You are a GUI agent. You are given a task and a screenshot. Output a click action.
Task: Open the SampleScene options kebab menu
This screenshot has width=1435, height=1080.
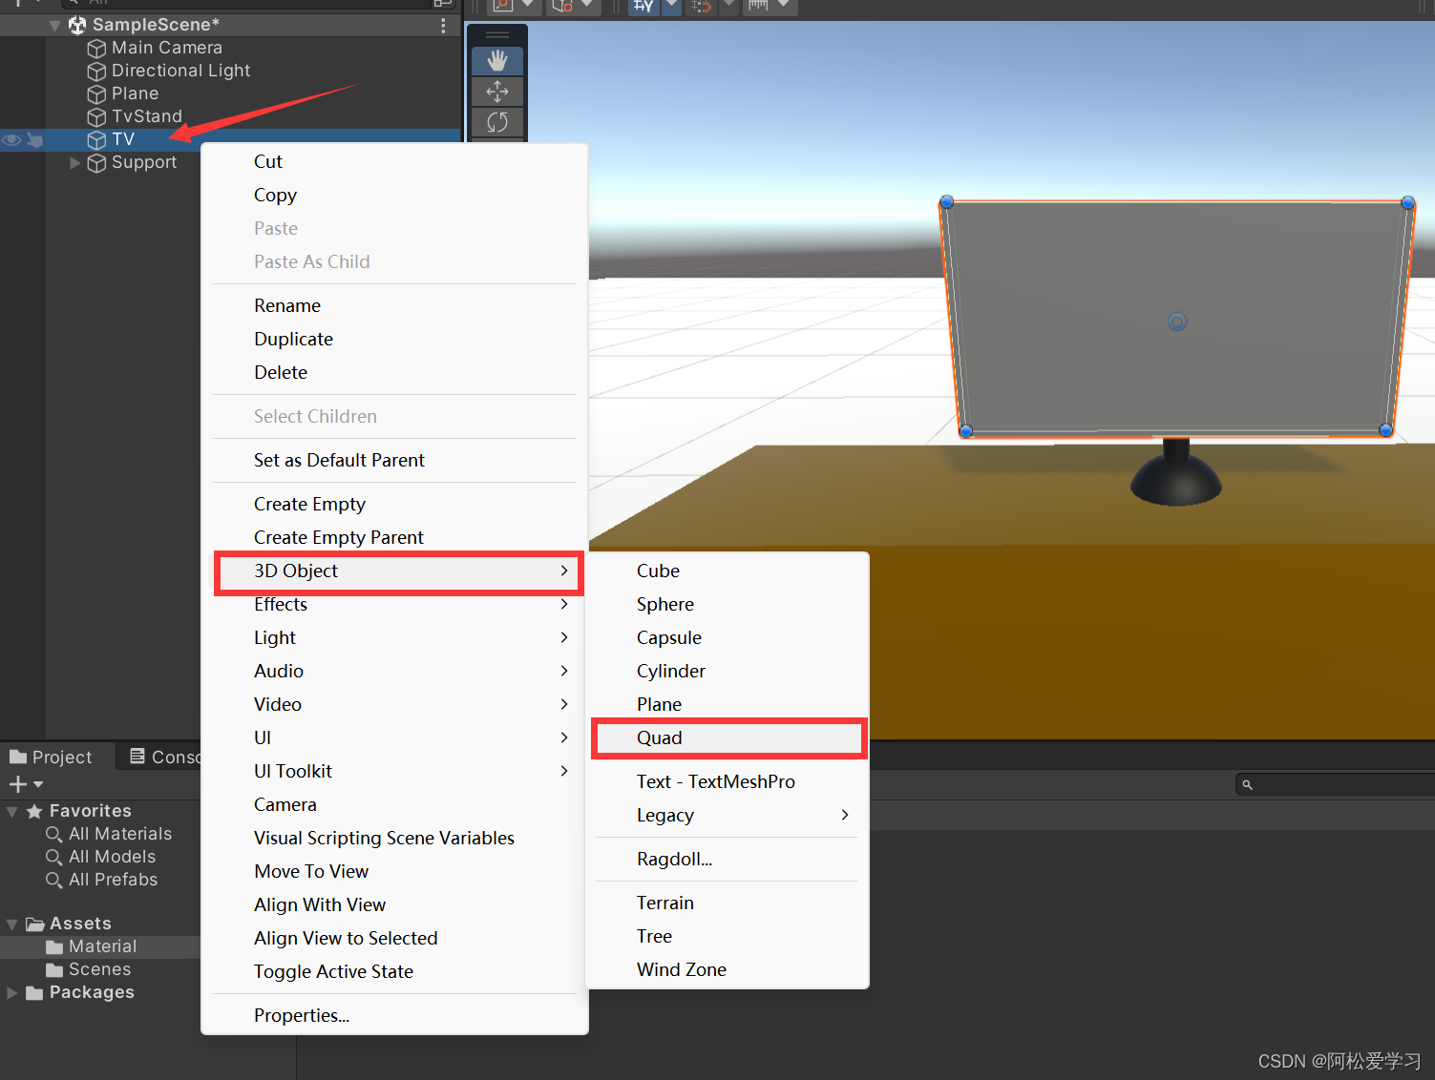tap(443, 26)
